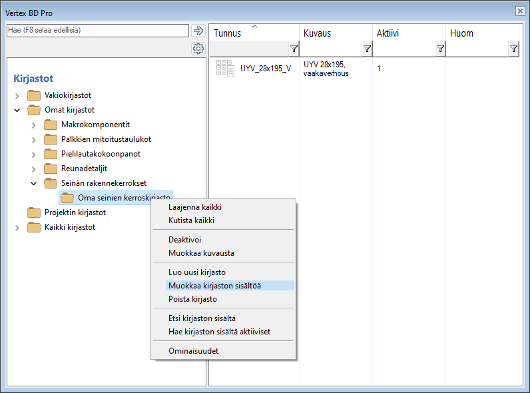Collapse the Omat kirjastot tree node
The image size is (530, 393).
17,111
